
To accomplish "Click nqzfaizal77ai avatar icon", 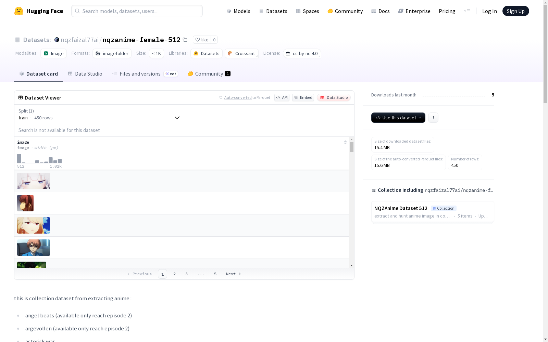I will click(57, 40).
